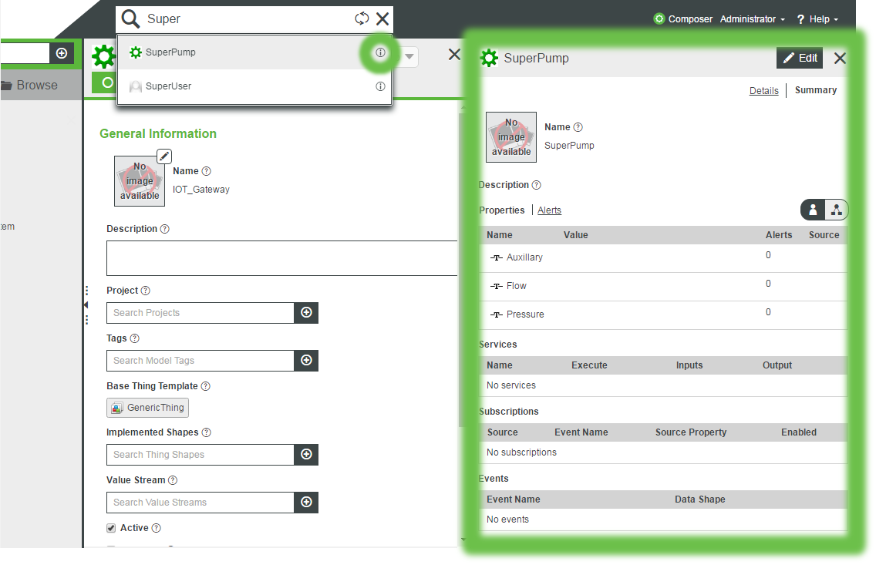Toggle inherited properties hierarchy view

coord(837,210)
